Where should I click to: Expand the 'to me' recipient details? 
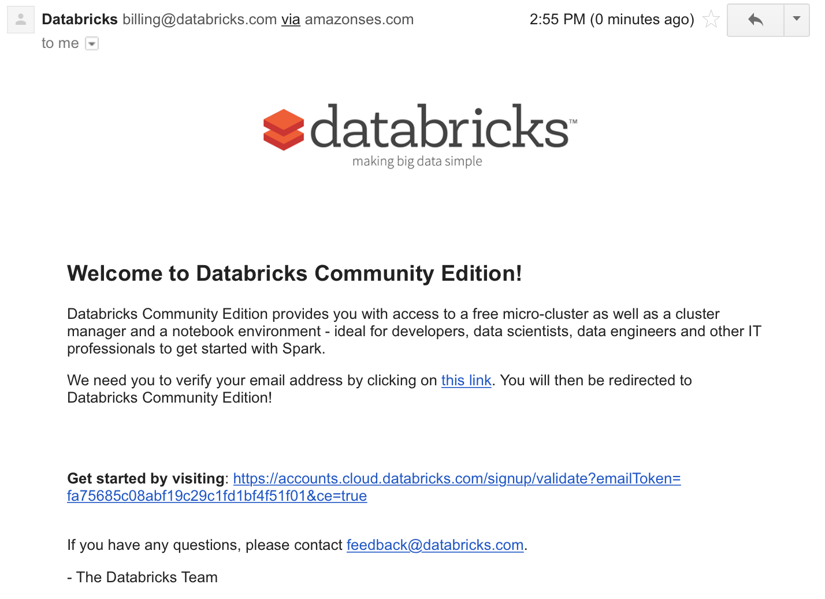point(92,43)
